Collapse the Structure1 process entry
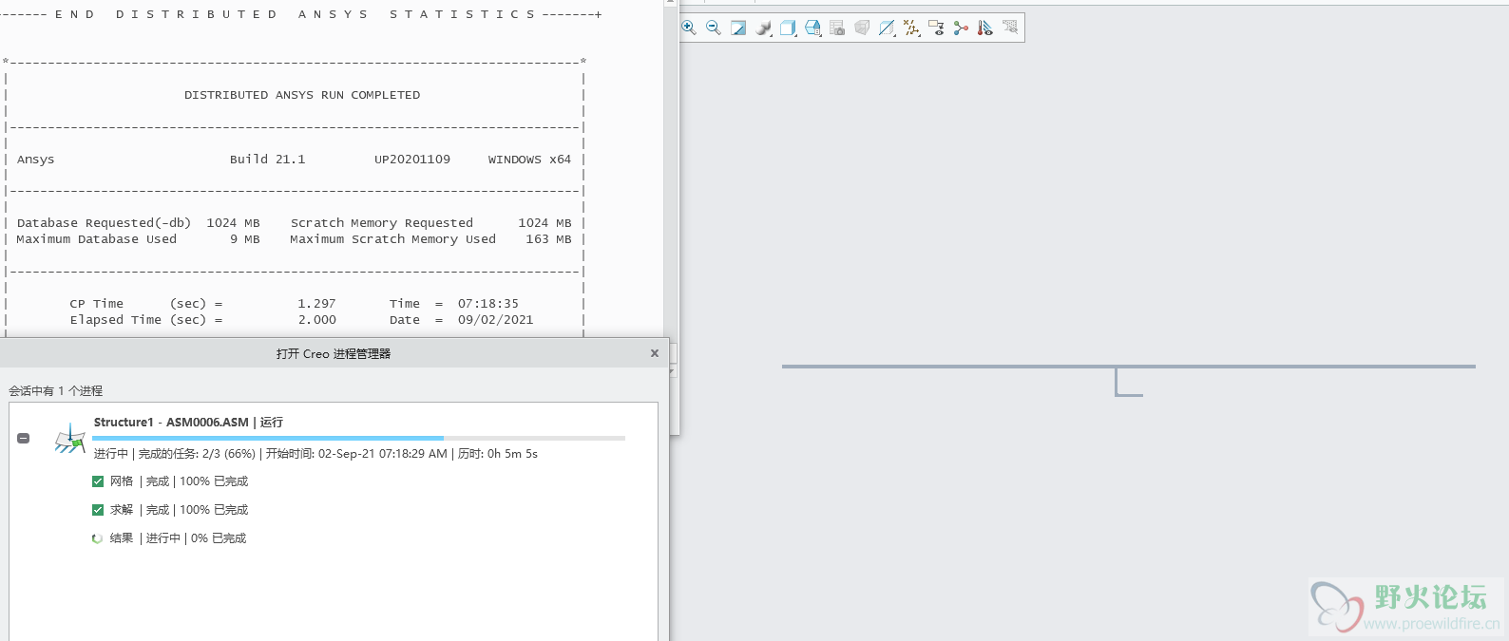 (24, 439)
